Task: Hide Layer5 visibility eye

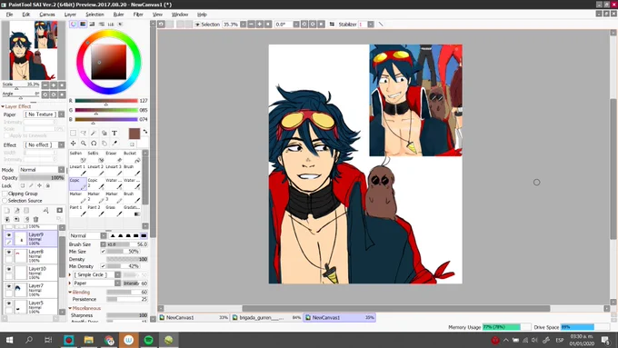Action: click(x=9, y=303)
